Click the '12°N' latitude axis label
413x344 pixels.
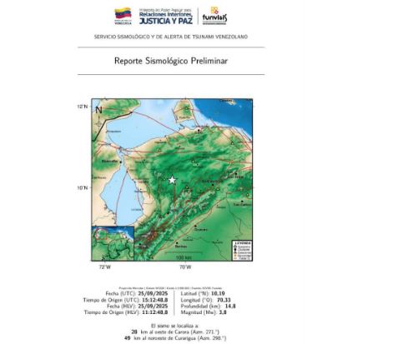click(83, 107)
